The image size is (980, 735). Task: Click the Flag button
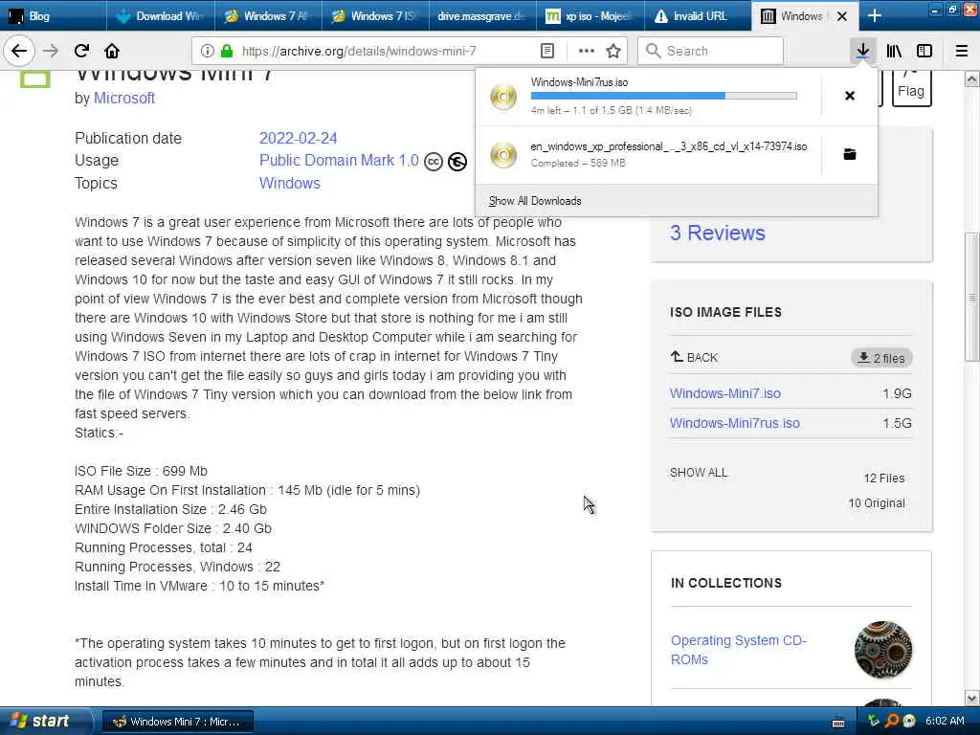(x=911, y=88)
